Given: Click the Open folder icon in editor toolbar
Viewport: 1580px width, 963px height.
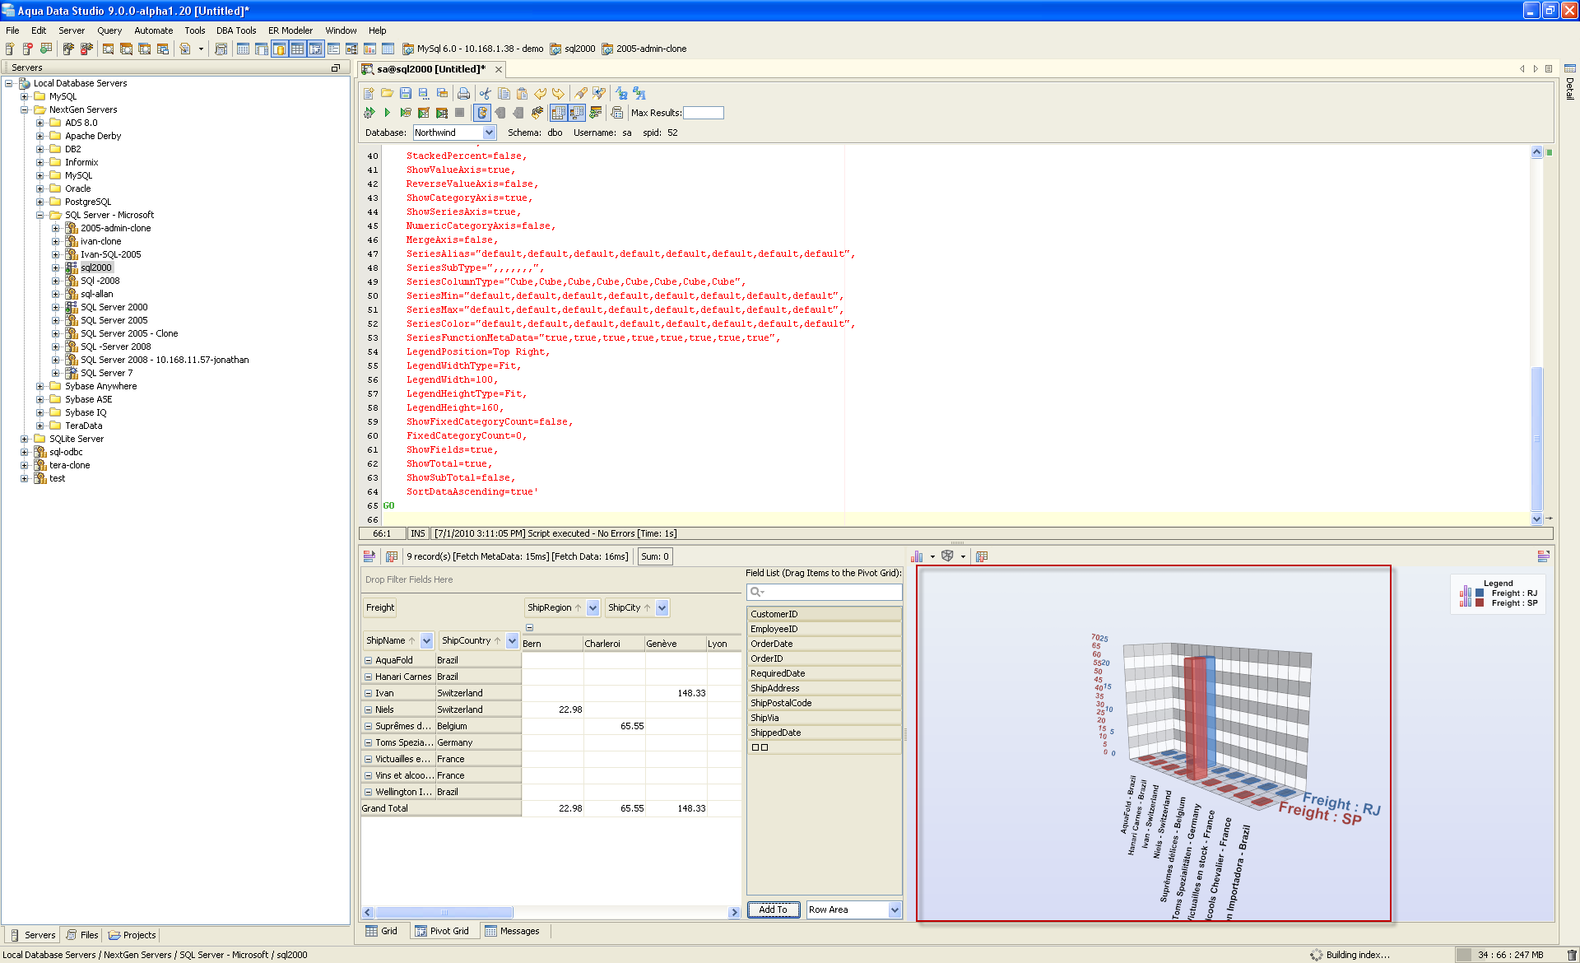Looking at the screenshot, I should point(387,94).
